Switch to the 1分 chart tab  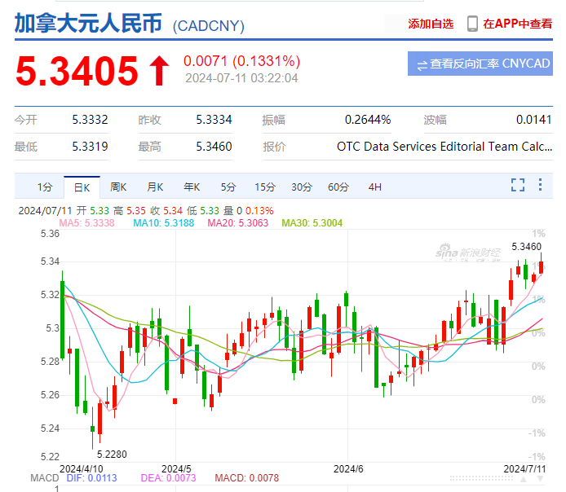point(45,187)
